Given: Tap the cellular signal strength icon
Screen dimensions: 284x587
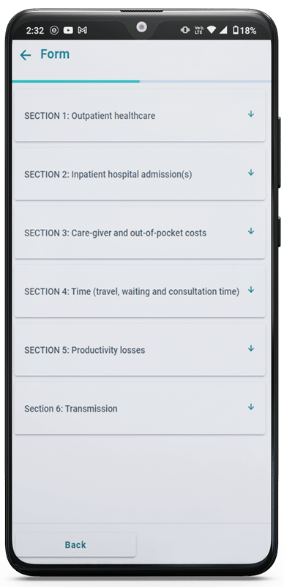Looking at the screenshot, I should (223, 30).
